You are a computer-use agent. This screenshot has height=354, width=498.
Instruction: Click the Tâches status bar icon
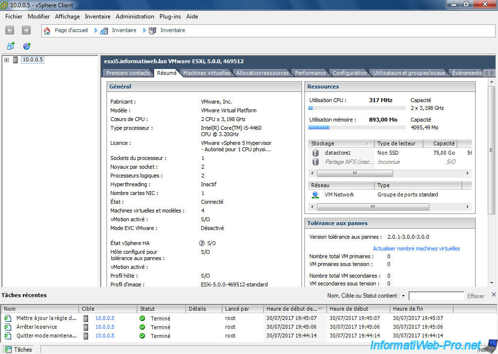tap(8, 350)
